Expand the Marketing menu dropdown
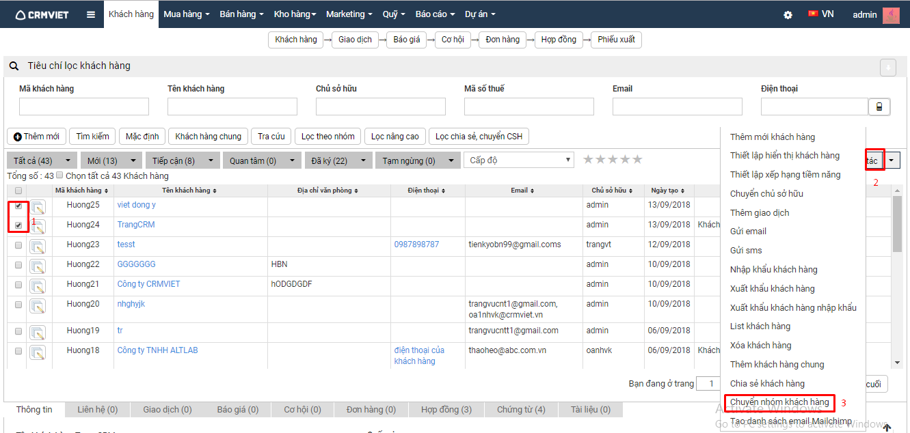Screen dimensions: 910x433 349,14
